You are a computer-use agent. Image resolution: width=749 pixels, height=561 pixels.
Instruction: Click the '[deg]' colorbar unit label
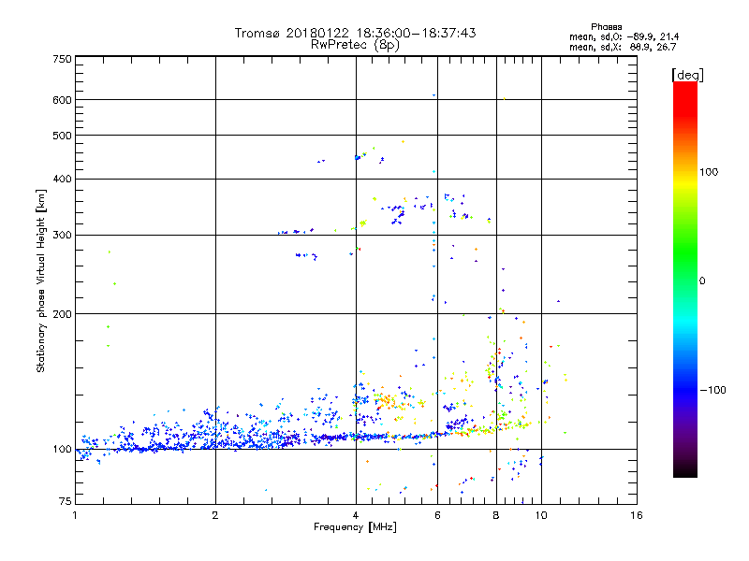point(687,75)
